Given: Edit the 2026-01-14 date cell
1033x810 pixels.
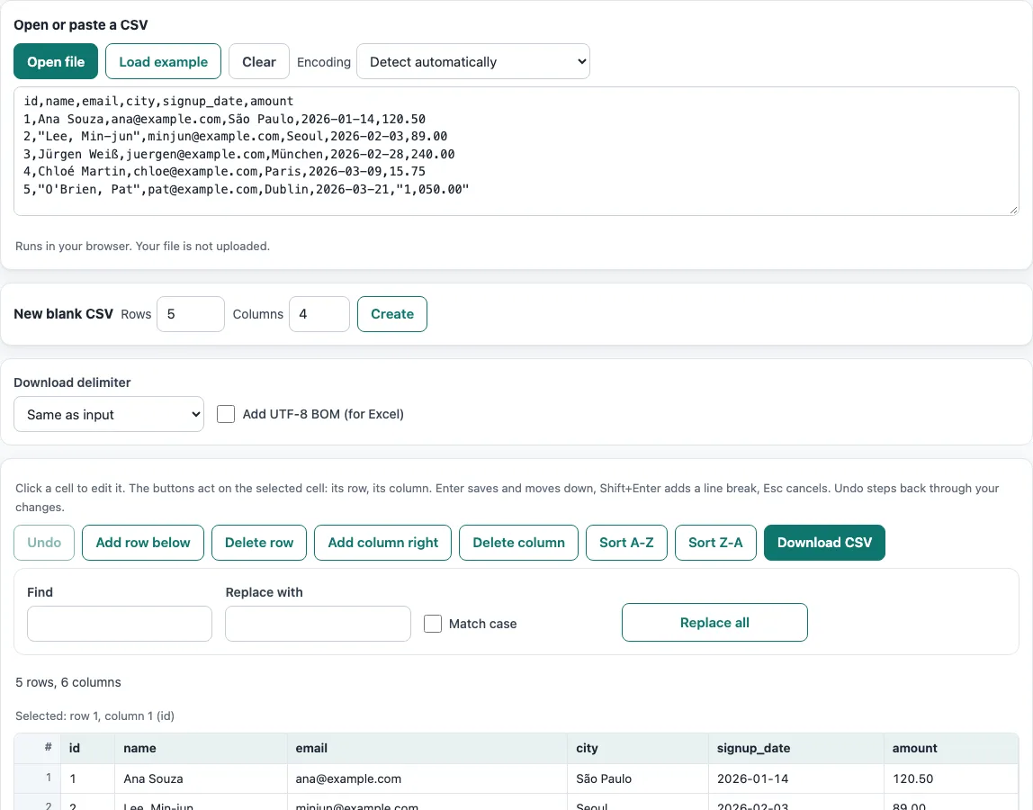Looking at the screenshot, I should point(795,778).
